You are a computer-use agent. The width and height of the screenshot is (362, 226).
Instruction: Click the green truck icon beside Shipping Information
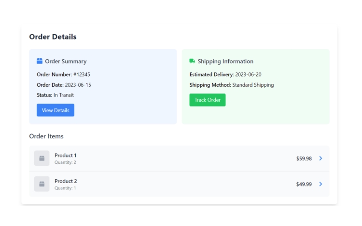tap(192, 61)
